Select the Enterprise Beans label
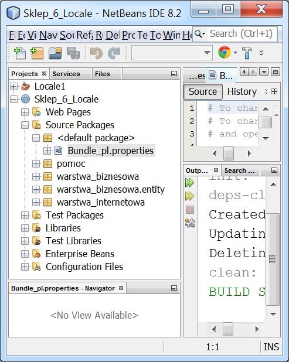289x362 pixels. (x=80, y=254)
